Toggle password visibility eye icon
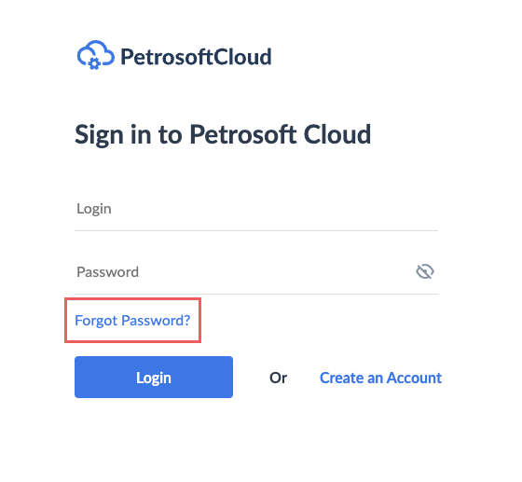 pyautogui.click(x=425, y=271)
